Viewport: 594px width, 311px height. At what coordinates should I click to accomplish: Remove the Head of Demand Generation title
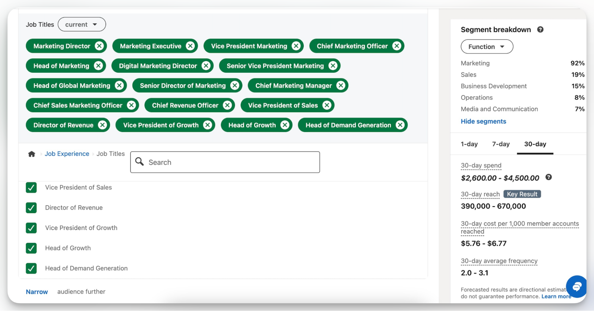click(400, 125)
